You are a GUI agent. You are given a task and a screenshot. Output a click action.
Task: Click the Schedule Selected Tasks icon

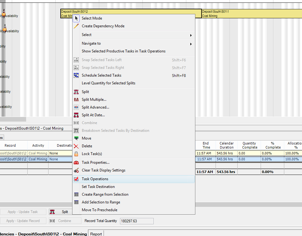(76, 75)
